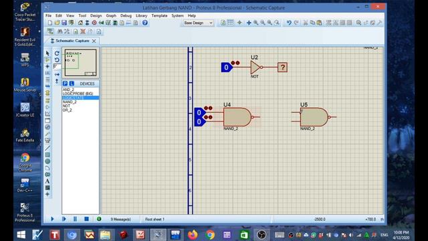Open Firefox from the Windows taskbar

coord(193,235)
